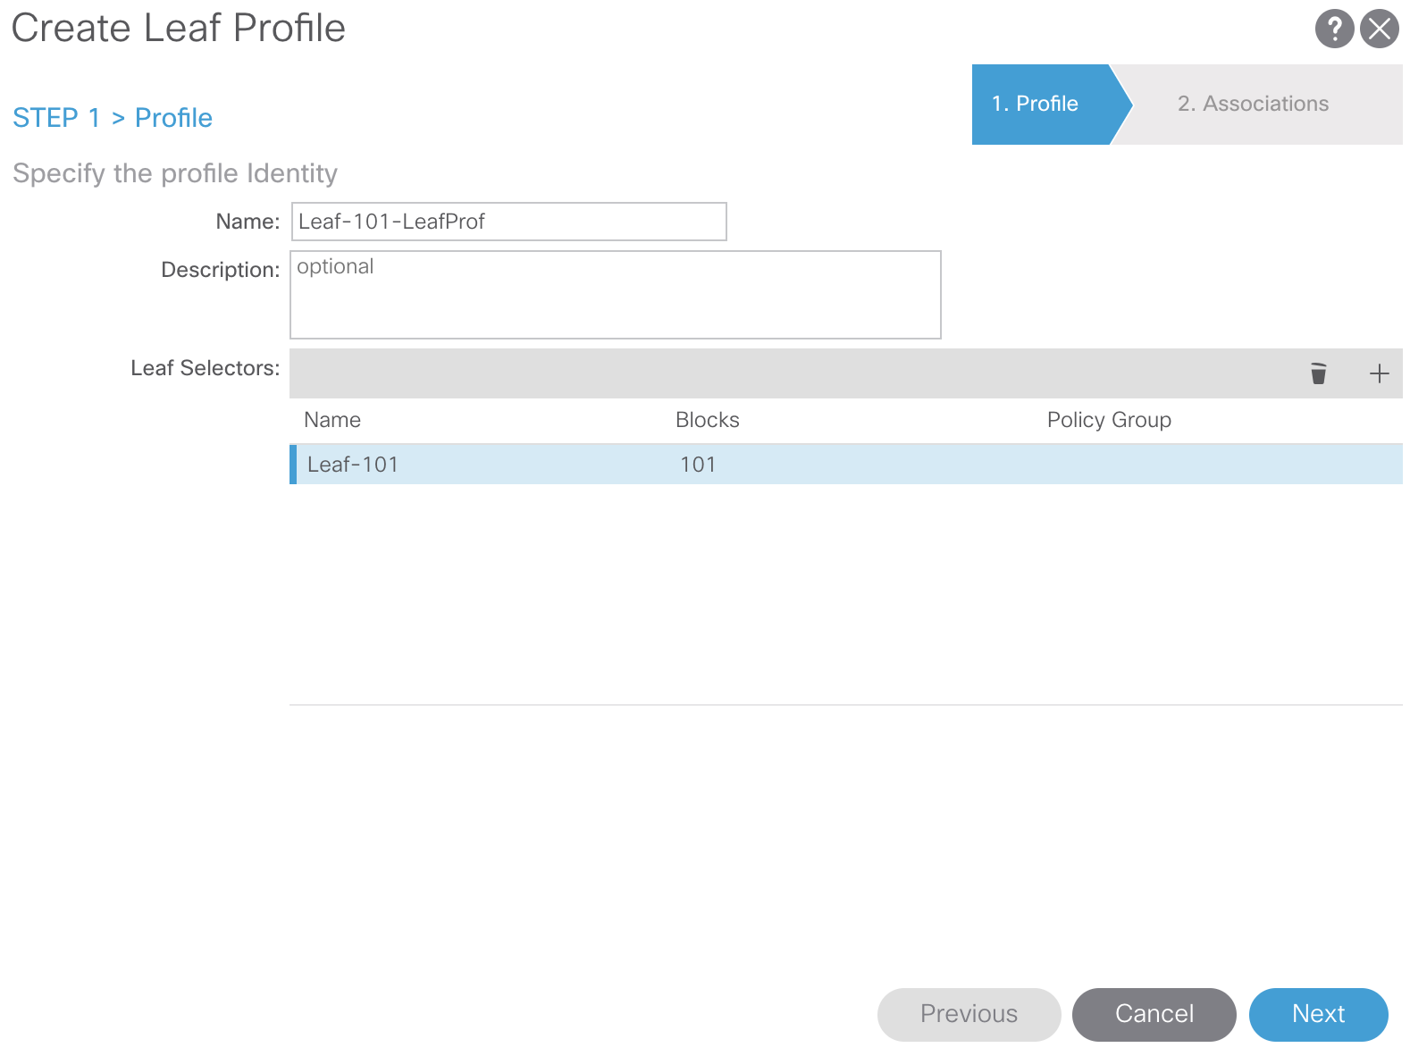The width and height of the screenshot is (1410, 1056).
Task: Click the Policy Group column header
Action: click(x=1108, y=420)
